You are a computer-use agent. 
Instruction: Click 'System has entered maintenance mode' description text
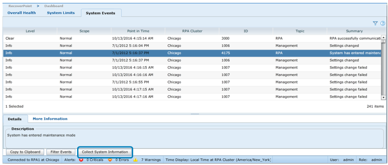pyautogui.click(x=41, y=135)
